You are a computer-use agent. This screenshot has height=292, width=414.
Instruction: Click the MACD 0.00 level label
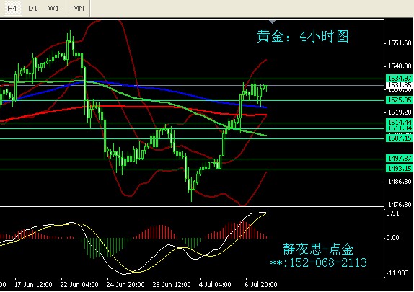click(392, 238)
